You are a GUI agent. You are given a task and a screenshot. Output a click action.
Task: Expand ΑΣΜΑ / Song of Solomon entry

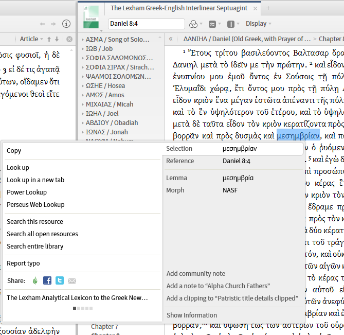pyautogui.click(x=82, y=40)
